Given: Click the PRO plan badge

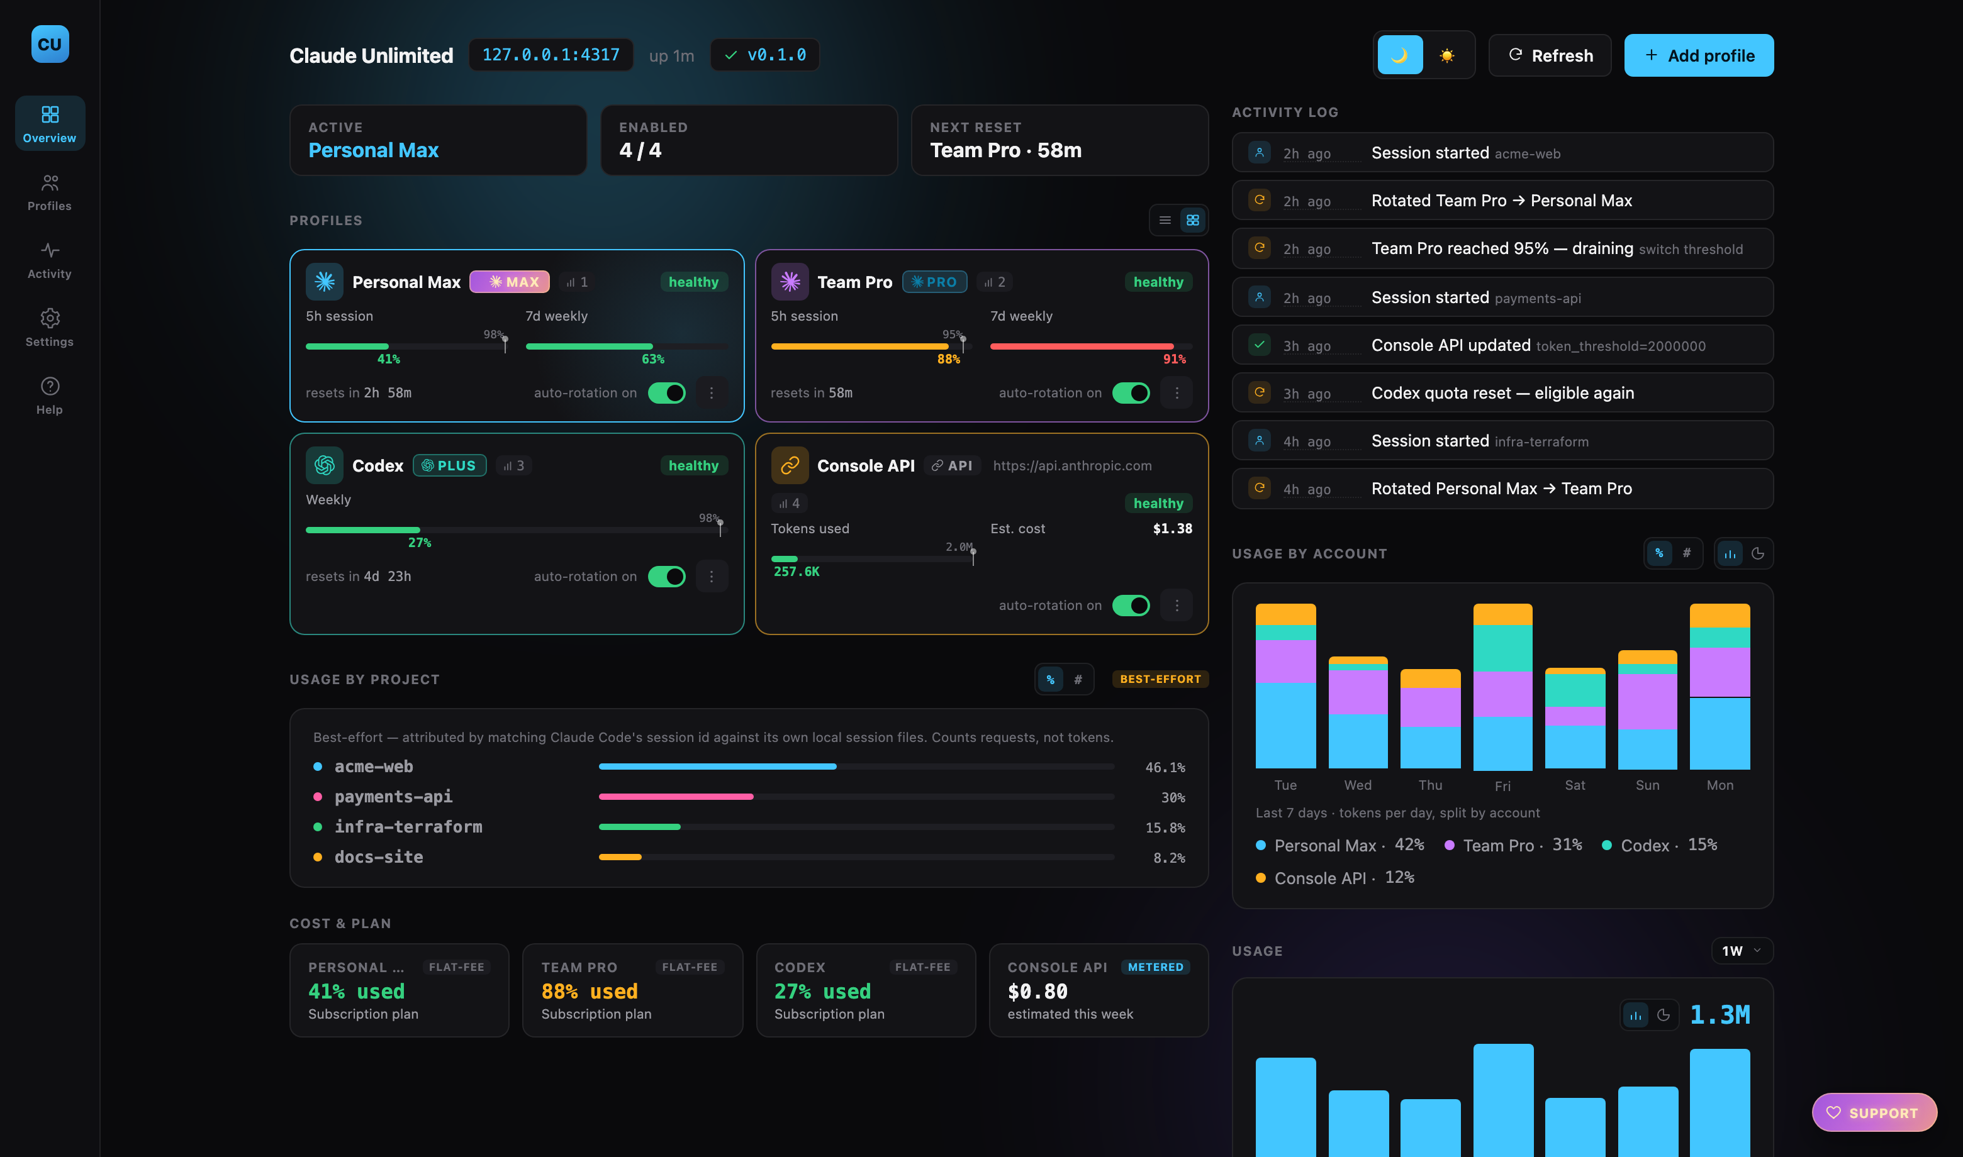Looking at the screenshot, I should (x=934, y=282).
